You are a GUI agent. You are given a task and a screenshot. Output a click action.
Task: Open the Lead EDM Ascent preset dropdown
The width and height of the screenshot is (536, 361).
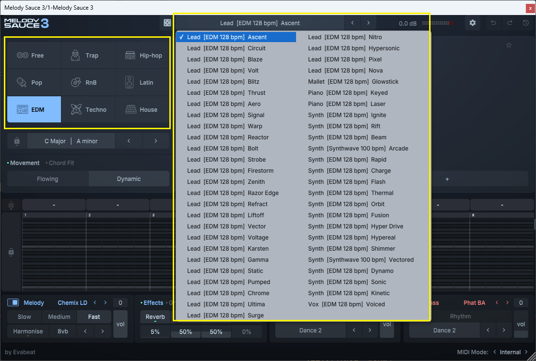pos(260,23)
